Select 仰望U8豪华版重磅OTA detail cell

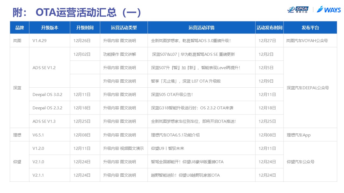(x=202, y=162)
